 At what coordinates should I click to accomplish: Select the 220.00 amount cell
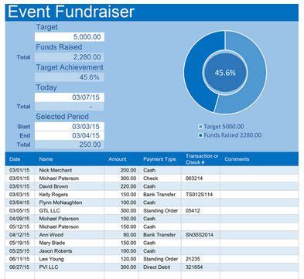tap(121, 186)
